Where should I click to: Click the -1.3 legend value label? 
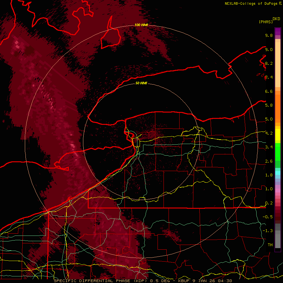pos(268,231)
